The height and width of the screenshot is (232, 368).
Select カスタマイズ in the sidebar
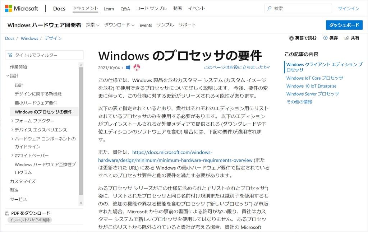coord(23,181)
